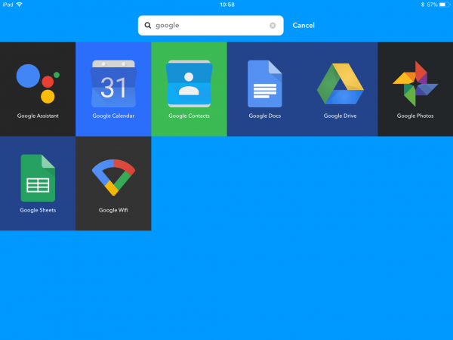Open the Google Docs icon

[265, 84]
